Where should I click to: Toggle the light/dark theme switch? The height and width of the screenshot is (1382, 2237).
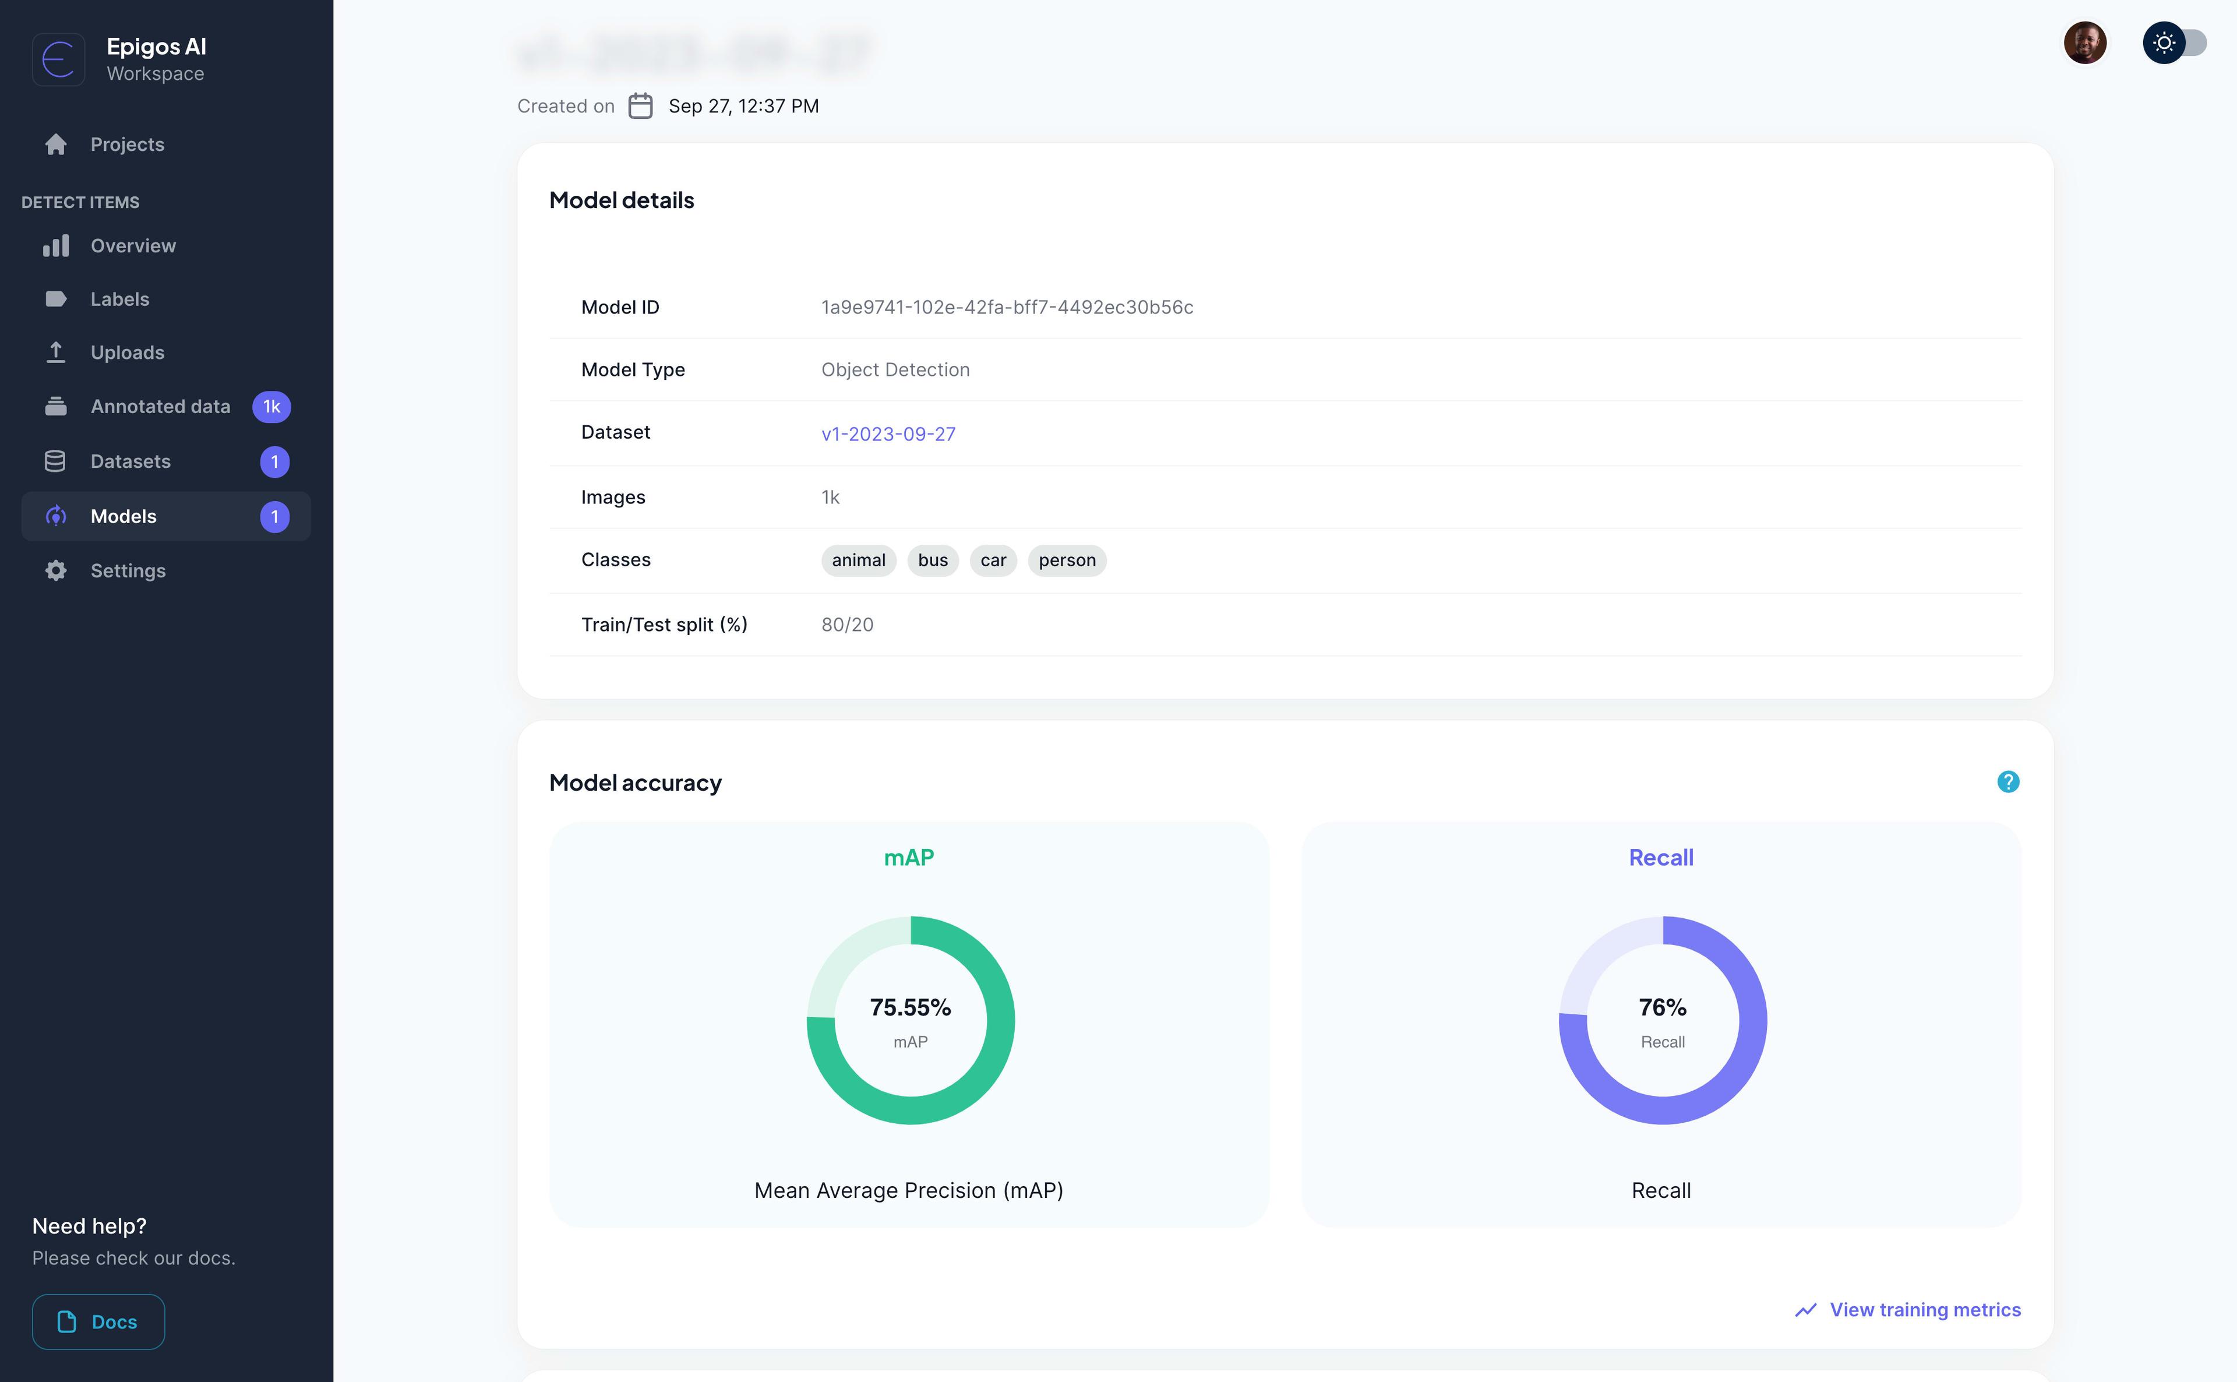pyautogui.click(x=2174, y=43)
